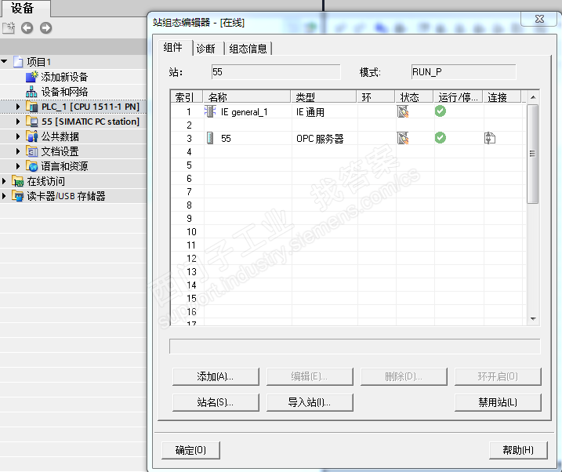This screenshot has width=562, height=472.
Task: Click the list scroll up arrow
Action: click(533, 97)
